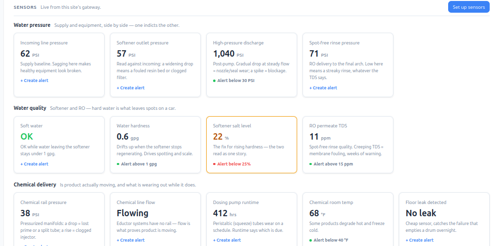The width and height of the screenshot is (498, 246).
Task: Open Chemical room temp alert below 40 °F
Action: point(331,240)
